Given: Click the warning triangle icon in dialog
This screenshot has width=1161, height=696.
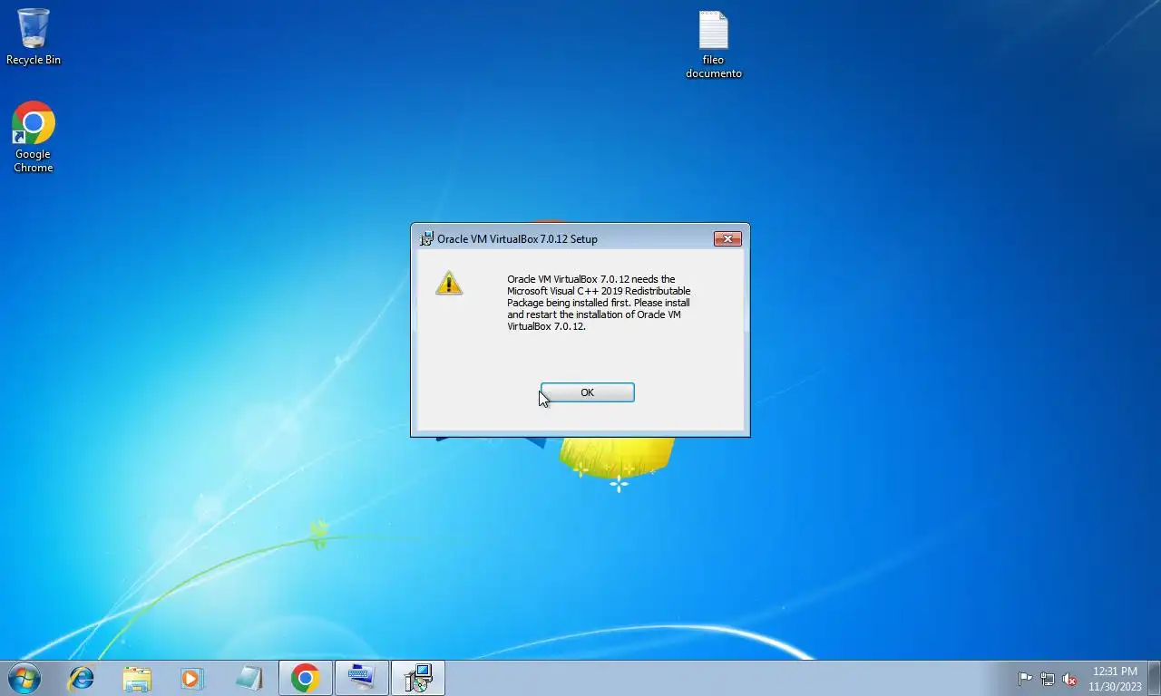Looking at the screenshot, I should (x=449, y=283).
